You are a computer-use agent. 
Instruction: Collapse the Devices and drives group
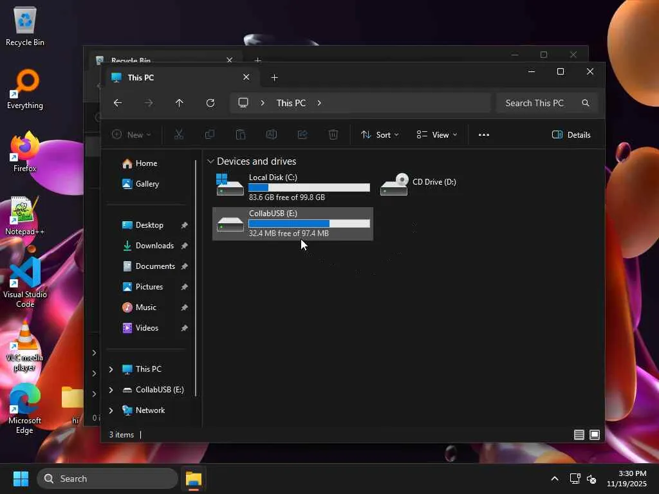(210, 161)
